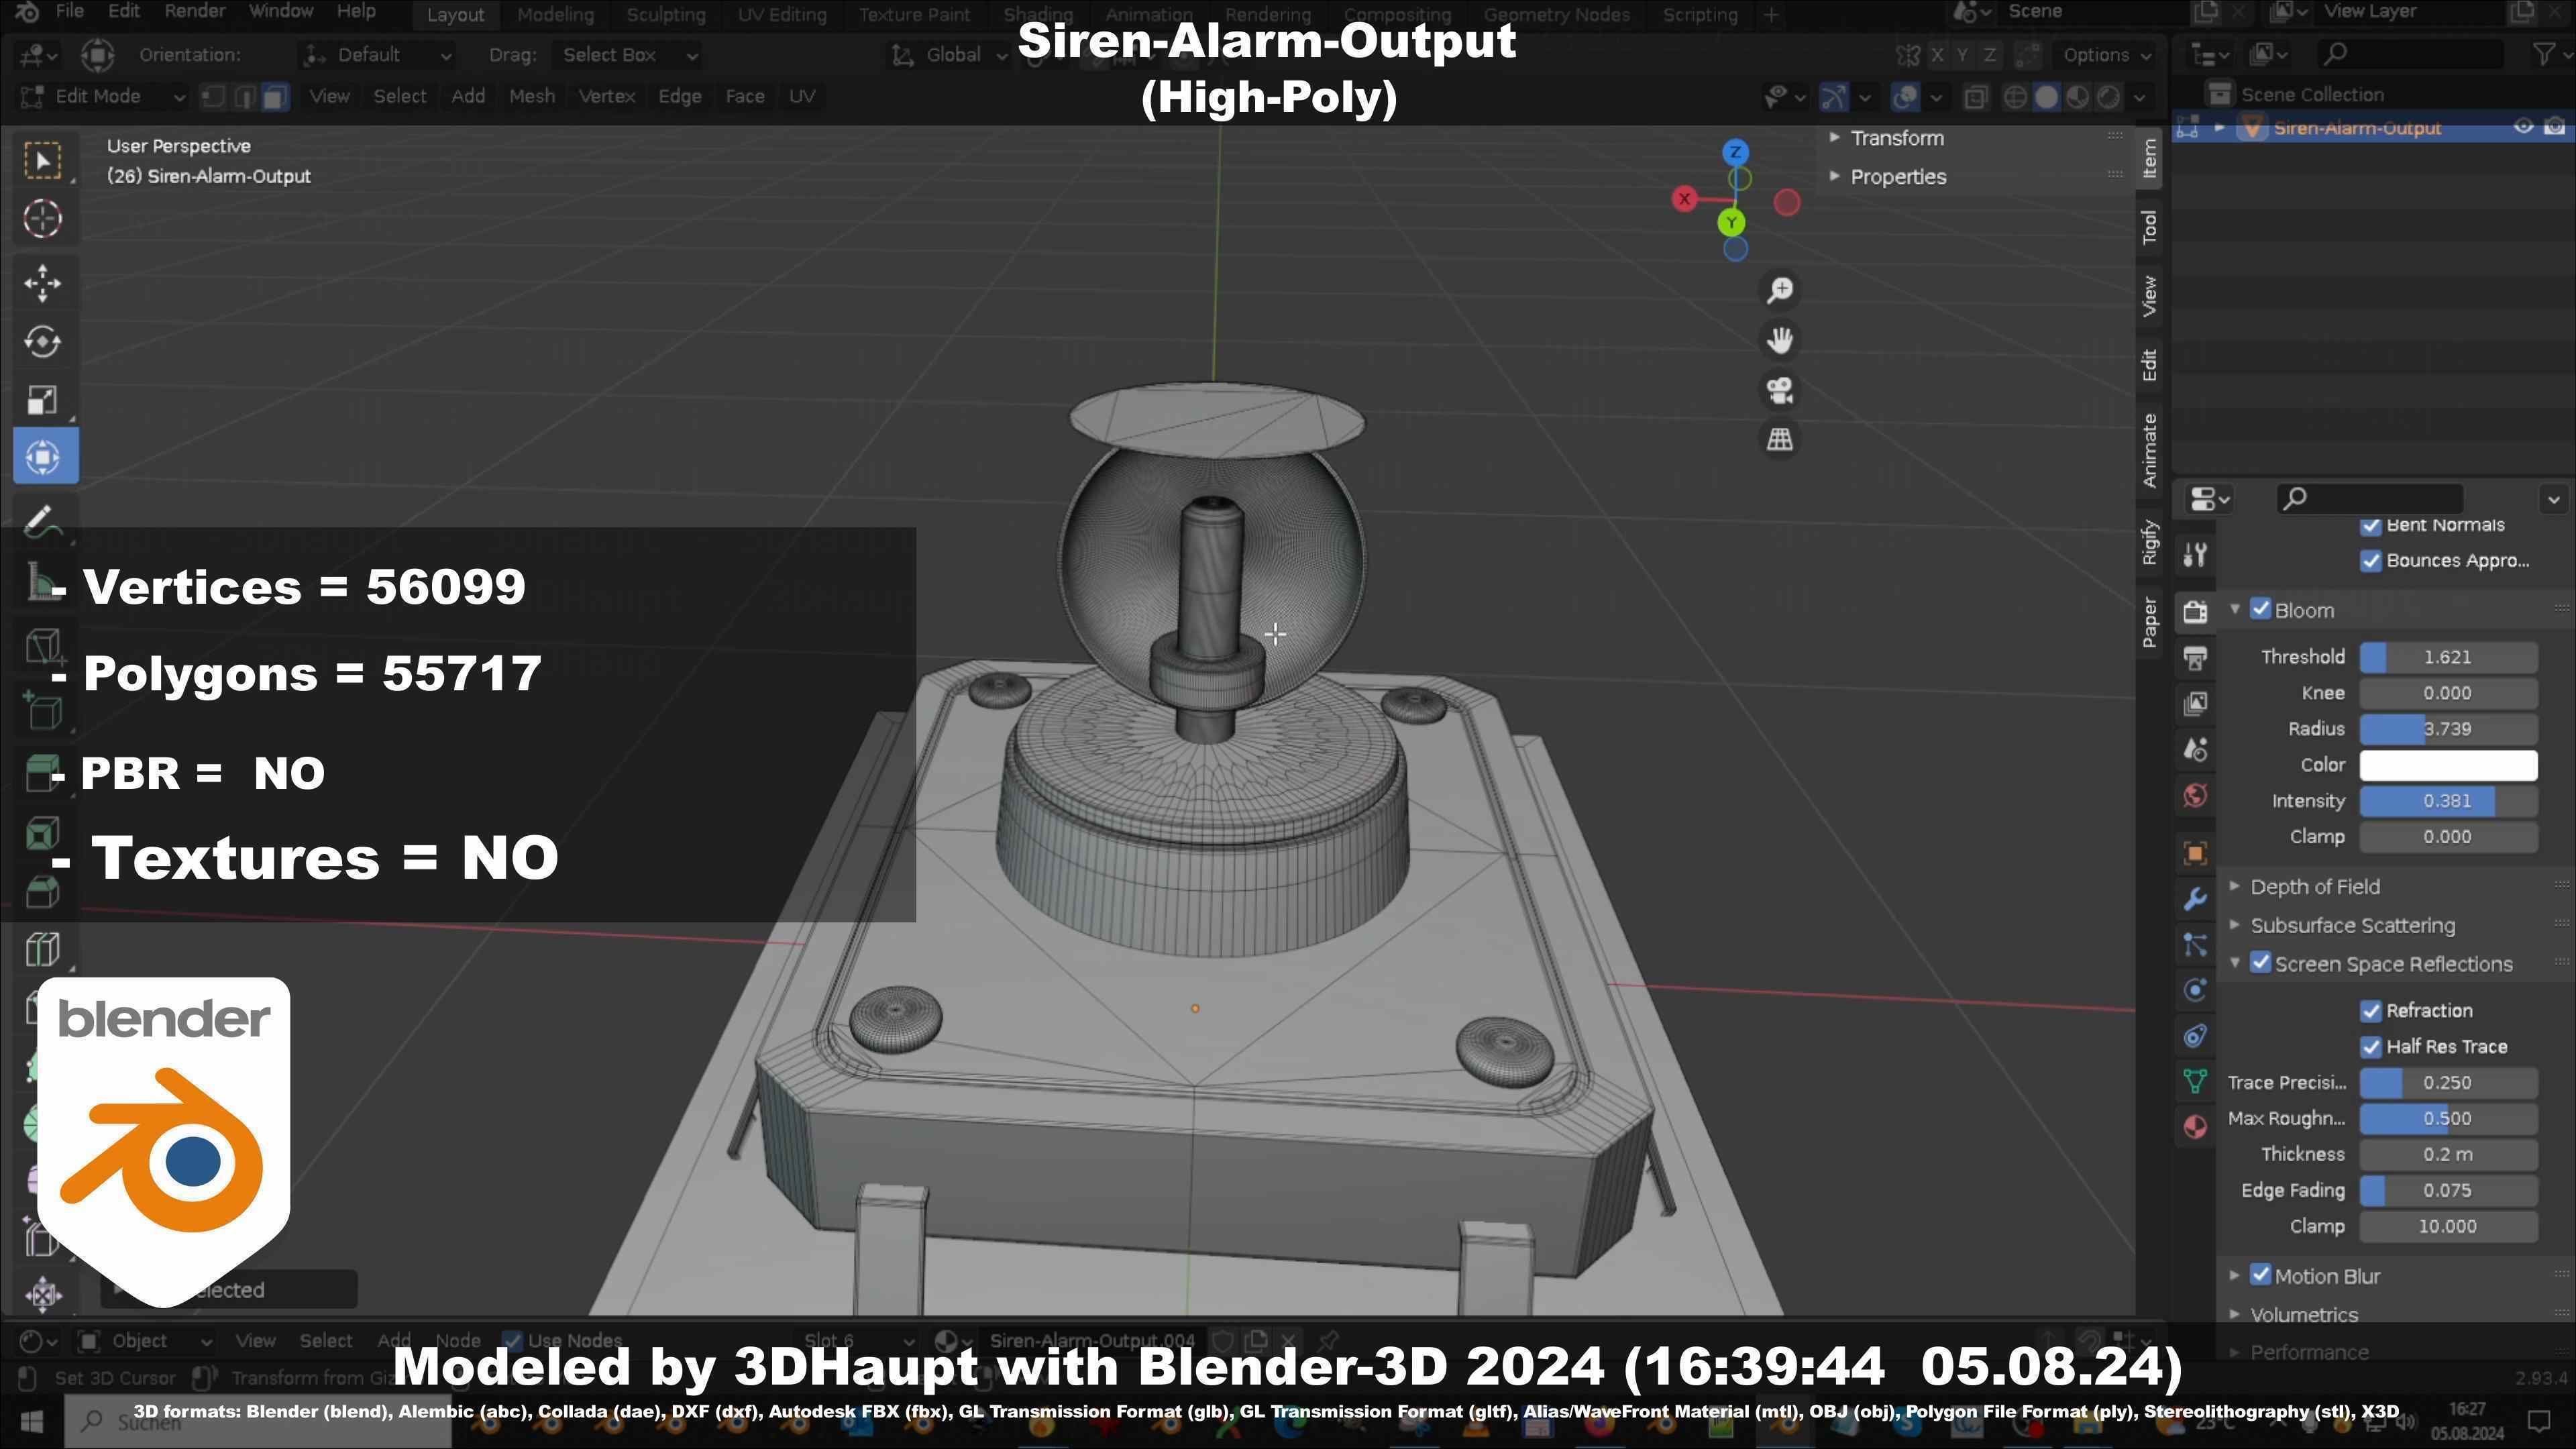This screenshot has height=1449, width=2576.
Task: Open the Render properties tab icon
Action: pyautogui.click(x=2195, y=611)
